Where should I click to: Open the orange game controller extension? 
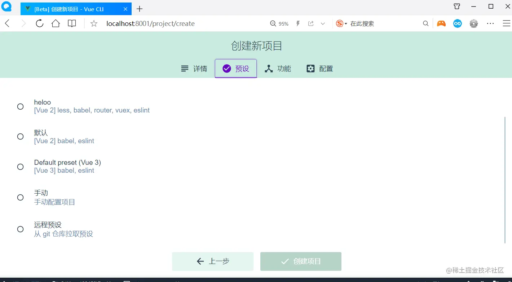441,23
